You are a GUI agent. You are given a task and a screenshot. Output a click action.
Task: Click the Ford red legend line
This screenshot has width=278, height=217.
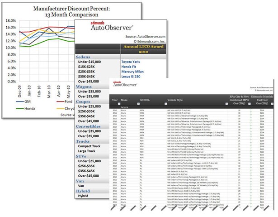point(60,101)
